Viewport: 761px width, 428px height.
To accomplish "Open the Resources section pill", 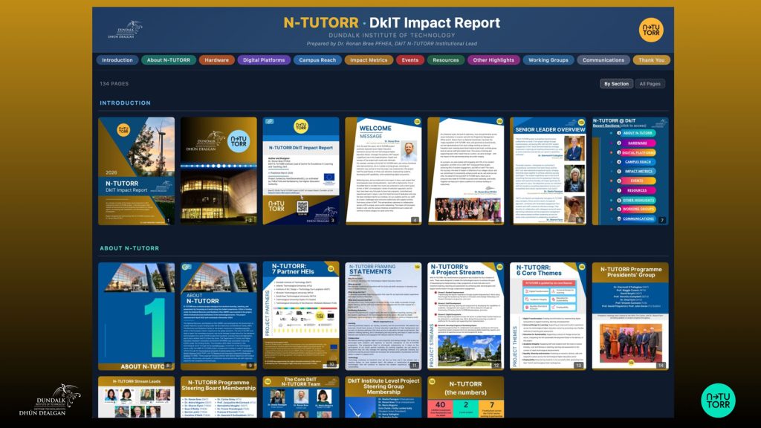I will coord(446,60).
